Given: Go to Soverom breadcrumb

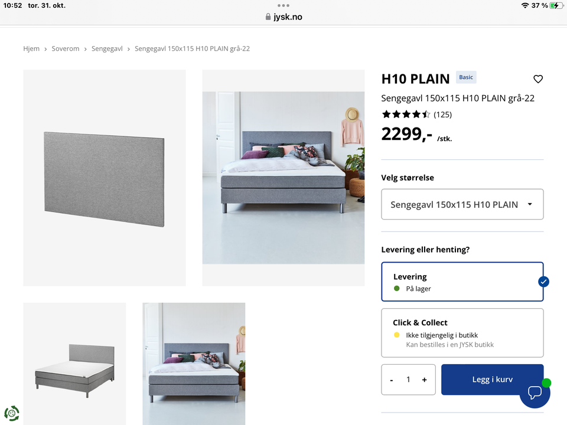Looking at the screenshot, I should [66, 48].
